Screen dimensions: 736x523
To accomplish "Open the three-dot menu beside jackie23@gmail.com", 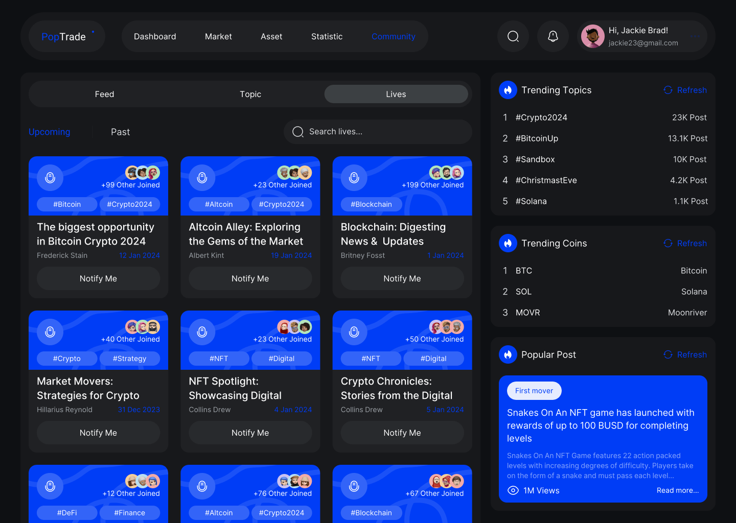I will [696, 36].
